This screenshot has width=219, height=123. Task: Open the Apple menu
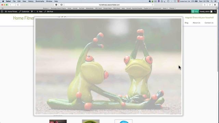point(3,1)
